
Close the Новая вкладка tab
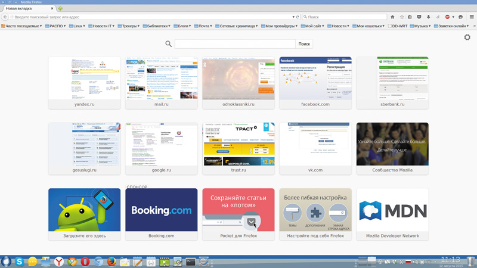point(52,8)
